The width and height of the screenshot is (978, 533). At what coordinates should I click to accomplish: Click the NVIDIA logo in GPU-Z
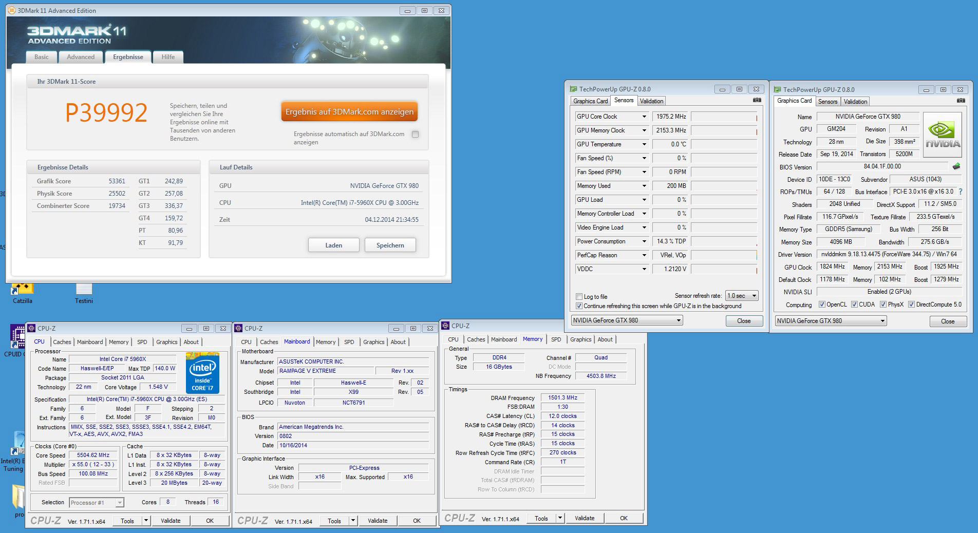click(x=943, y=135)
